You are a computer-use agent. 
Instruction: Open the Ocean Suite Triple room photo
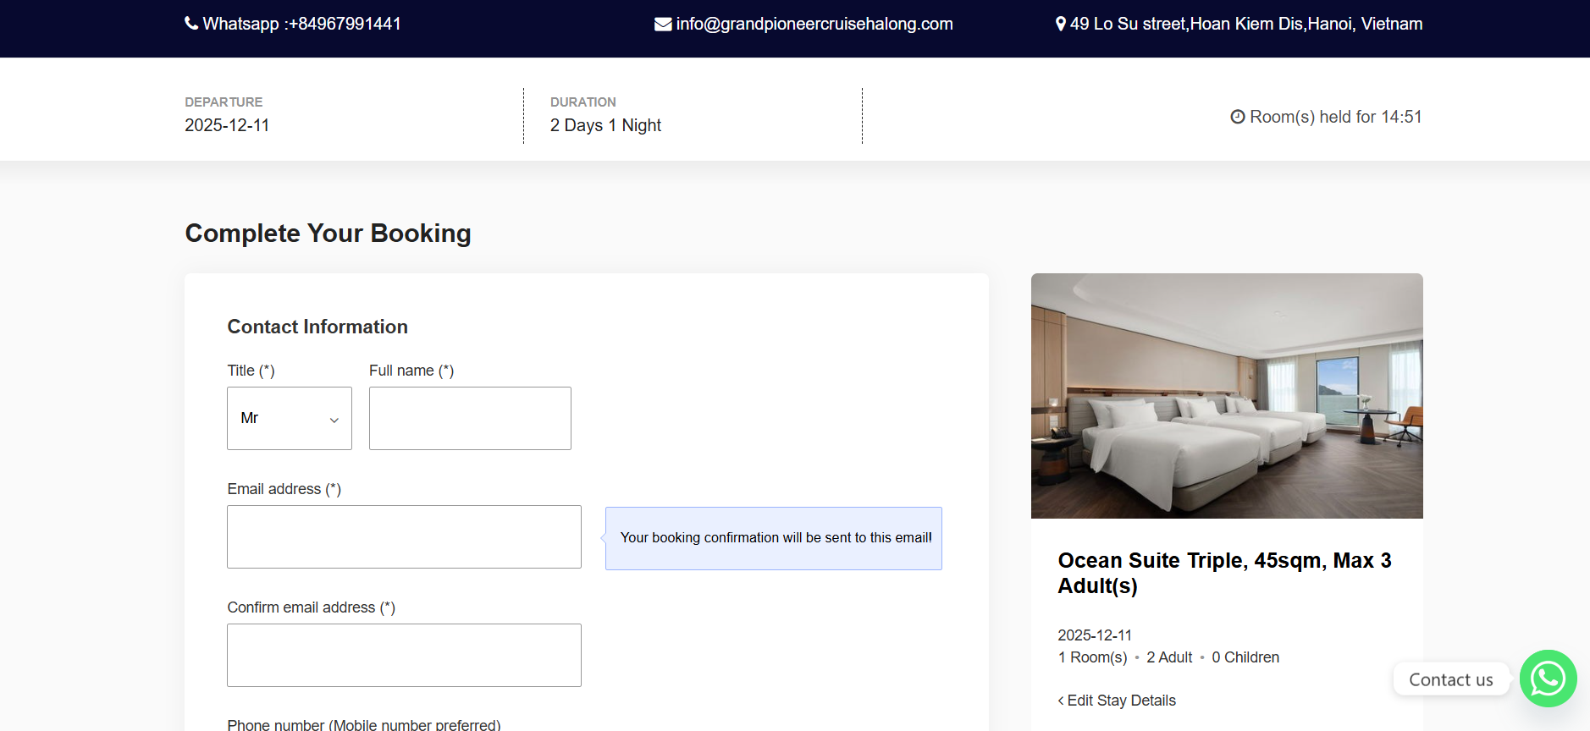pyautogui.click(x=1226, y=395)
